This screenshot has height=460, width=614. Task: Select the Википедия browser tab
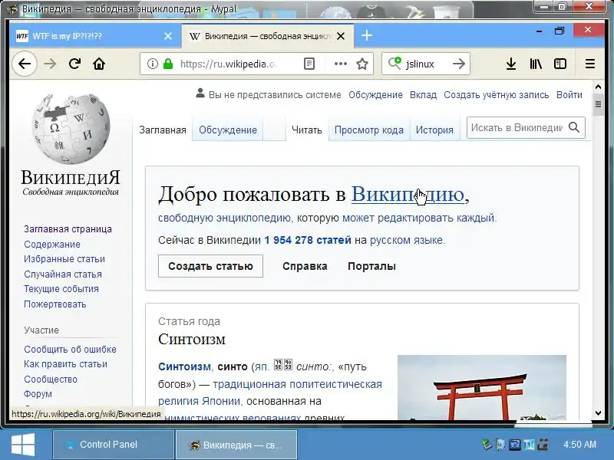[x=267, y=36]
